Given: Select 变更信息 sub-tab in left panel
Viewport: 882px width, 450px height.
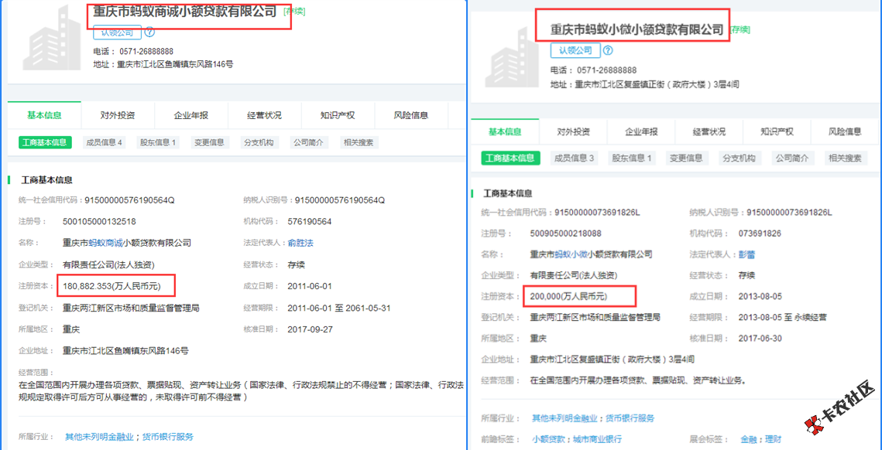Looking at the screenshot, I should point(210,142).
